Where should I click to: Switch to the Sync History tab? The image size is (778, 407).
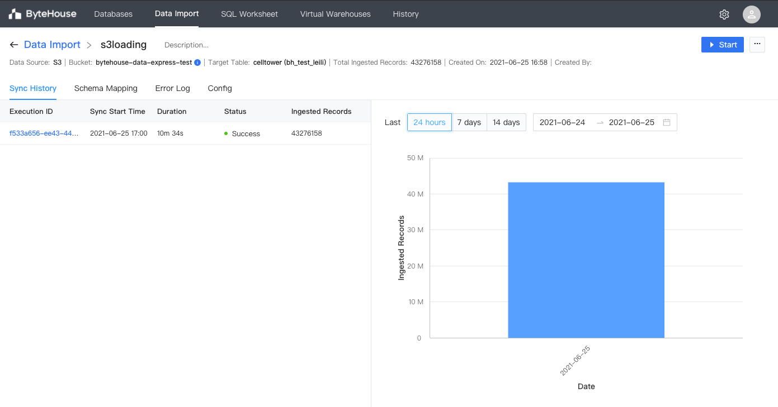pyautogui.click(x=33, y=88)
